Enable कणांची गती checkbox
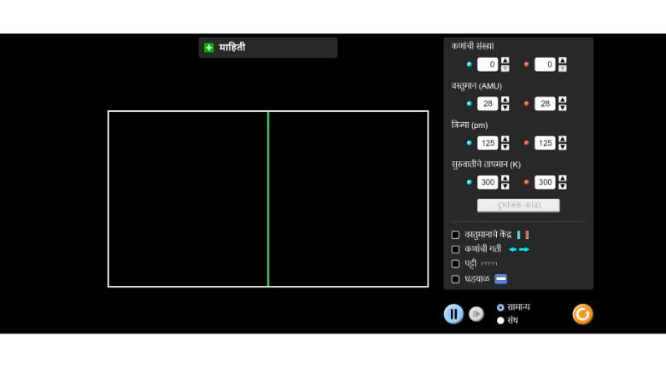 [x=455, y=249]
